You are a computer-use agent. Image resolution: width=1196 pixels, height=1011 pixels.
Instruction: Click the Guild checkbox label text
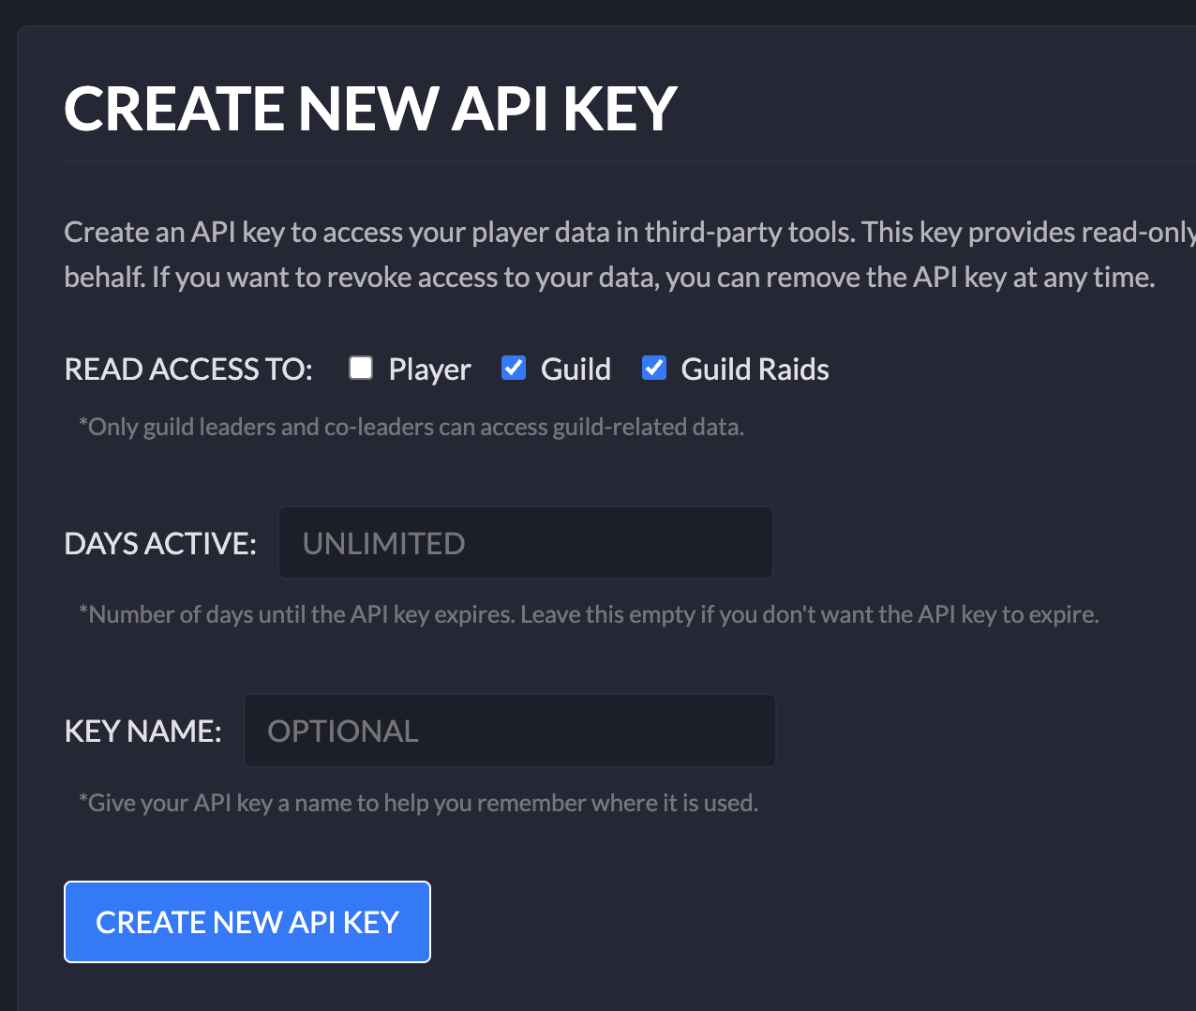point(576,370)
